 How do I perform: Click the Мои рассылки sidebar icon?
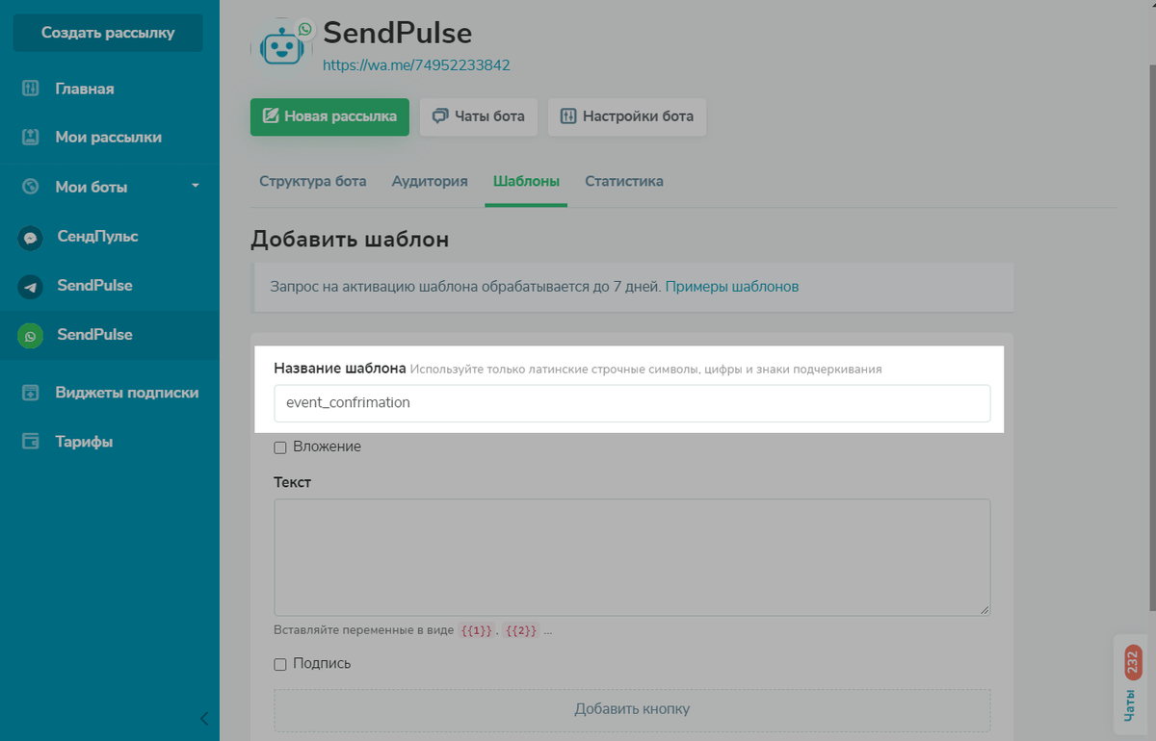pos(31,138)
